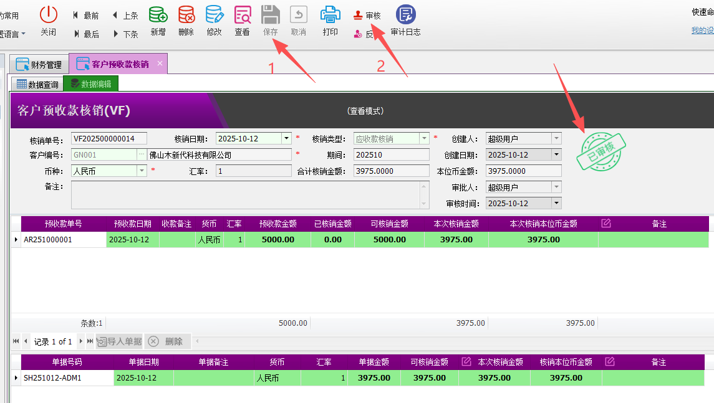Open the 我的设 link at top right
The height and width of the screenshot is (403, 714).
702,29
